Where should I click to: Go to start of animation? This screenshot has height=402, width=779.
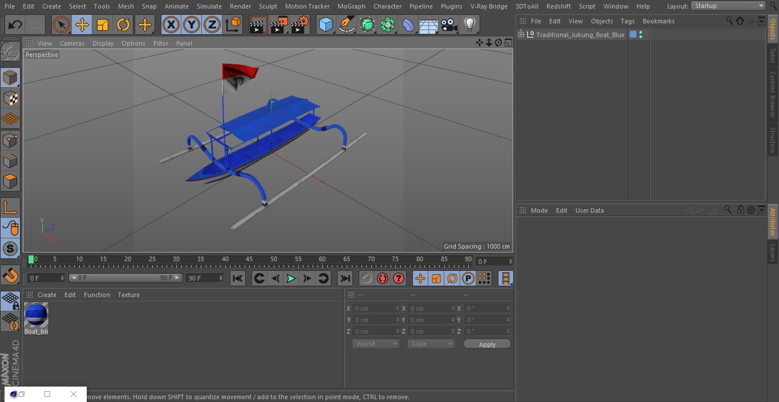tap(238, 278)
